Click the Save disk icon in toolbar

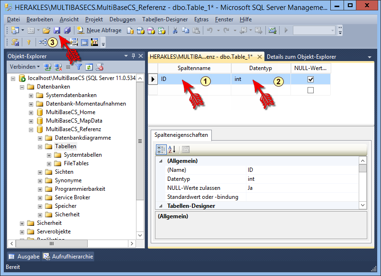[57, 30]
